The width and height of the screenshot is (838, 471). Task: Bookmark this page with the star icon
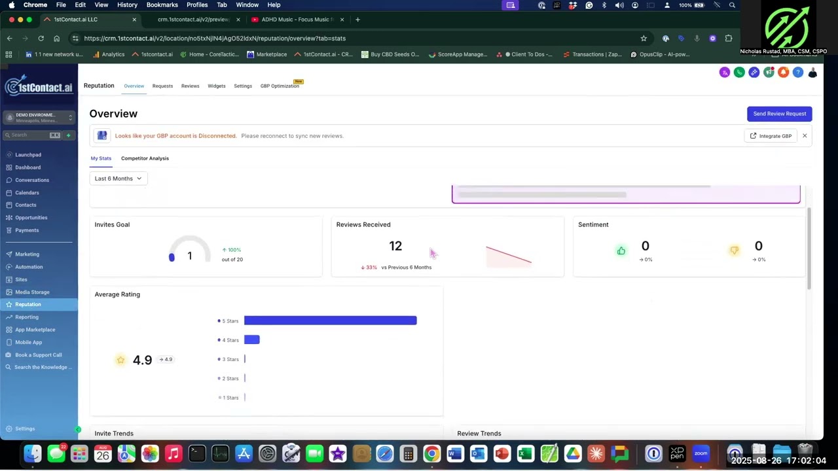644,38
